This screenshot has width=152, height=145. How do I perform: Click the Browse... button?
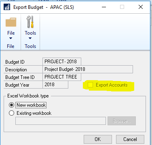coord(122,121)
